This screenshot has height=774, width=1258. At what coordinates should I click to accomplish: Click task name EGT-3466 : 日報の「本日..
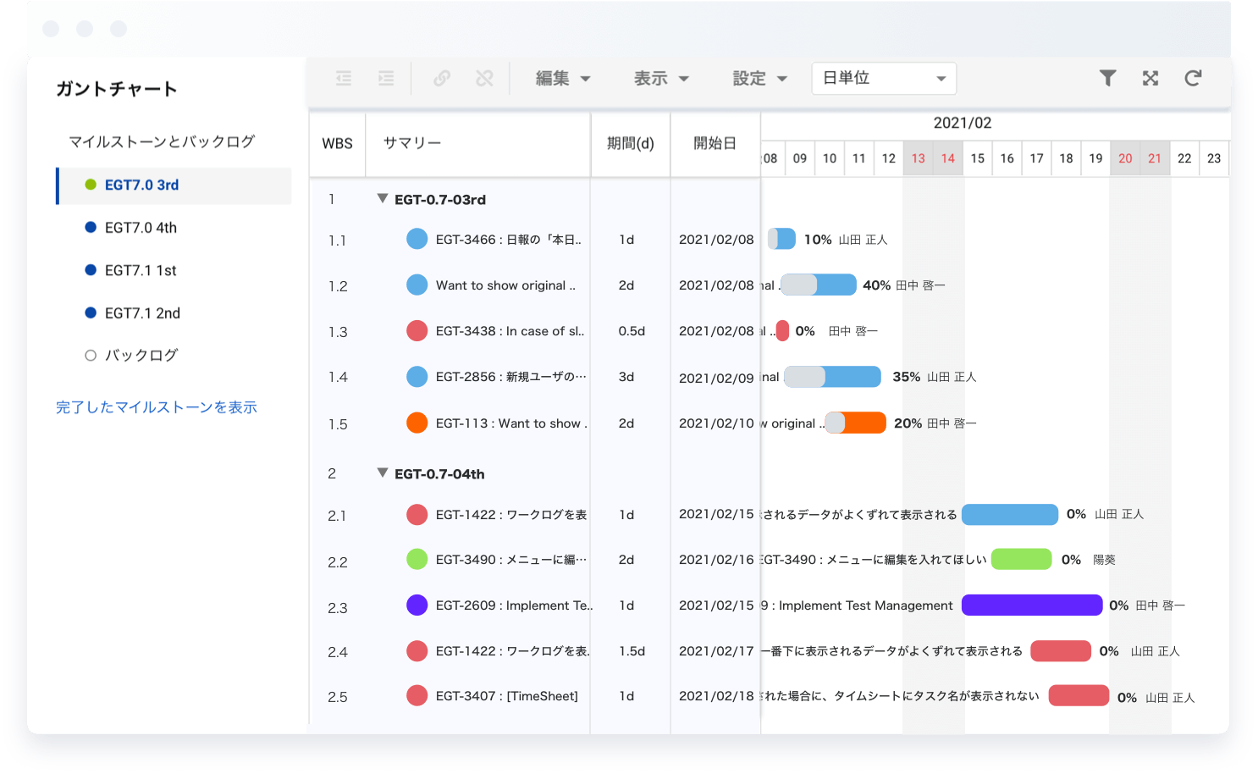point(508,240)
